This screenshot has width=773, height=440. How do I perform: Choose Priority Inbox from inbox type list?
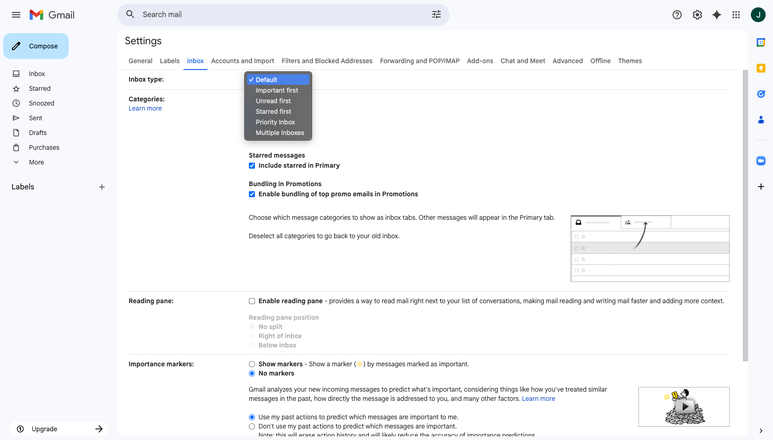(275, 122)
